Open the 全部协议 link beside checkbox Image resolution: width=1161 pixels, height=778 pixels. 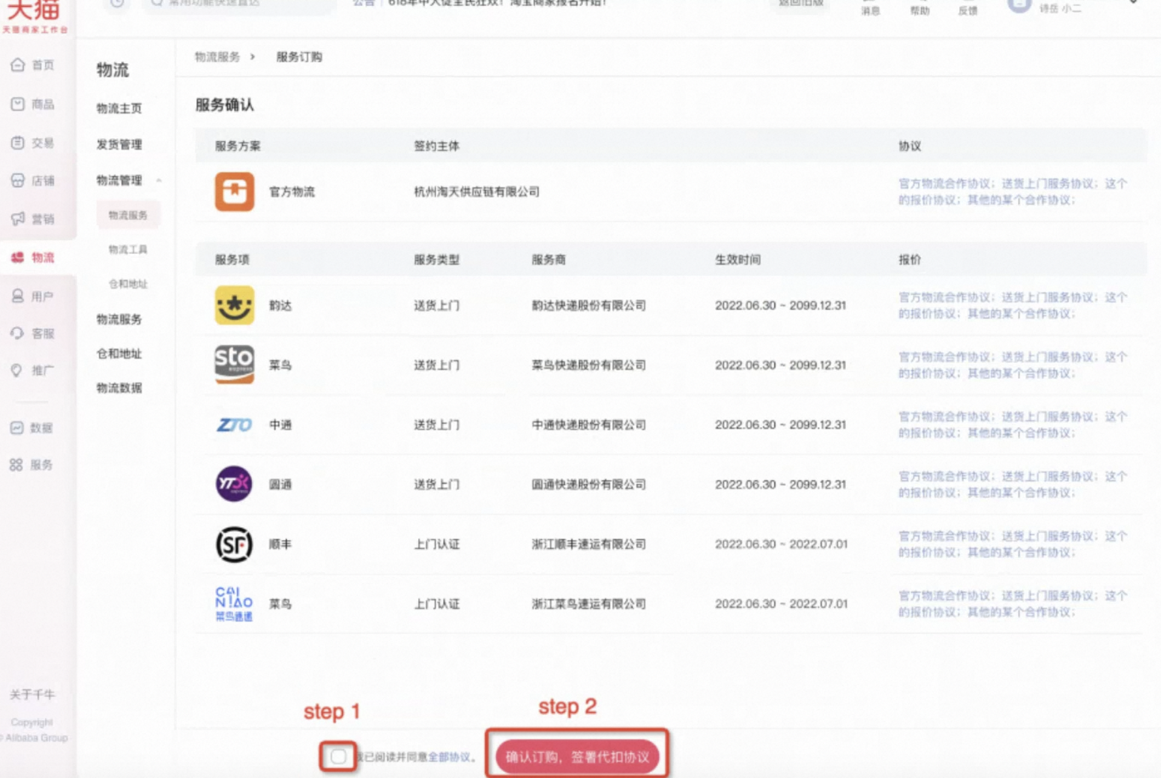(449, 757)
